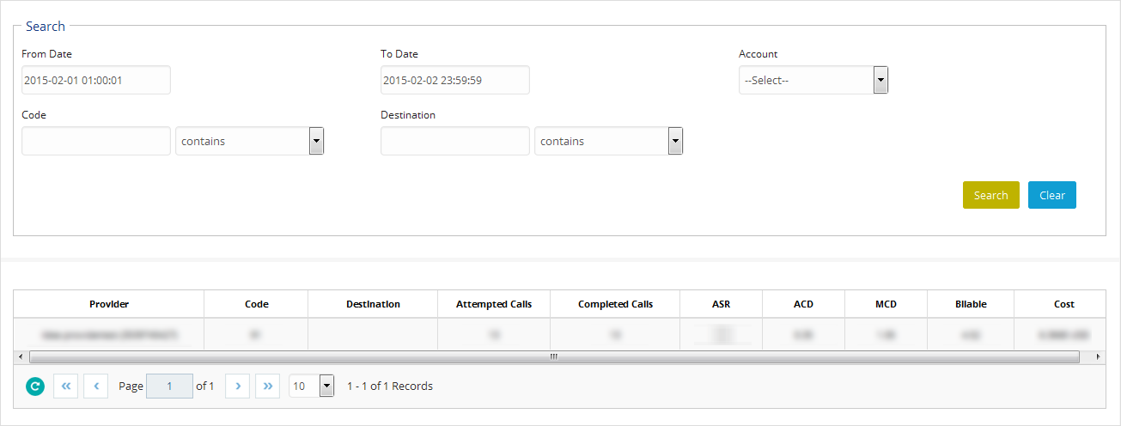Sort by the Destination column header
1121x426 pixels.
click(373, 304)
